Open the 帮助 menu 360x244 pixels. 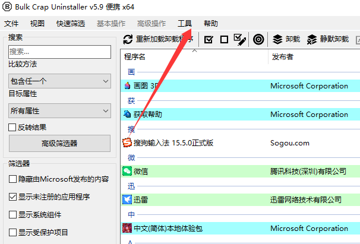pyautogui.click(x=211, y=23)
